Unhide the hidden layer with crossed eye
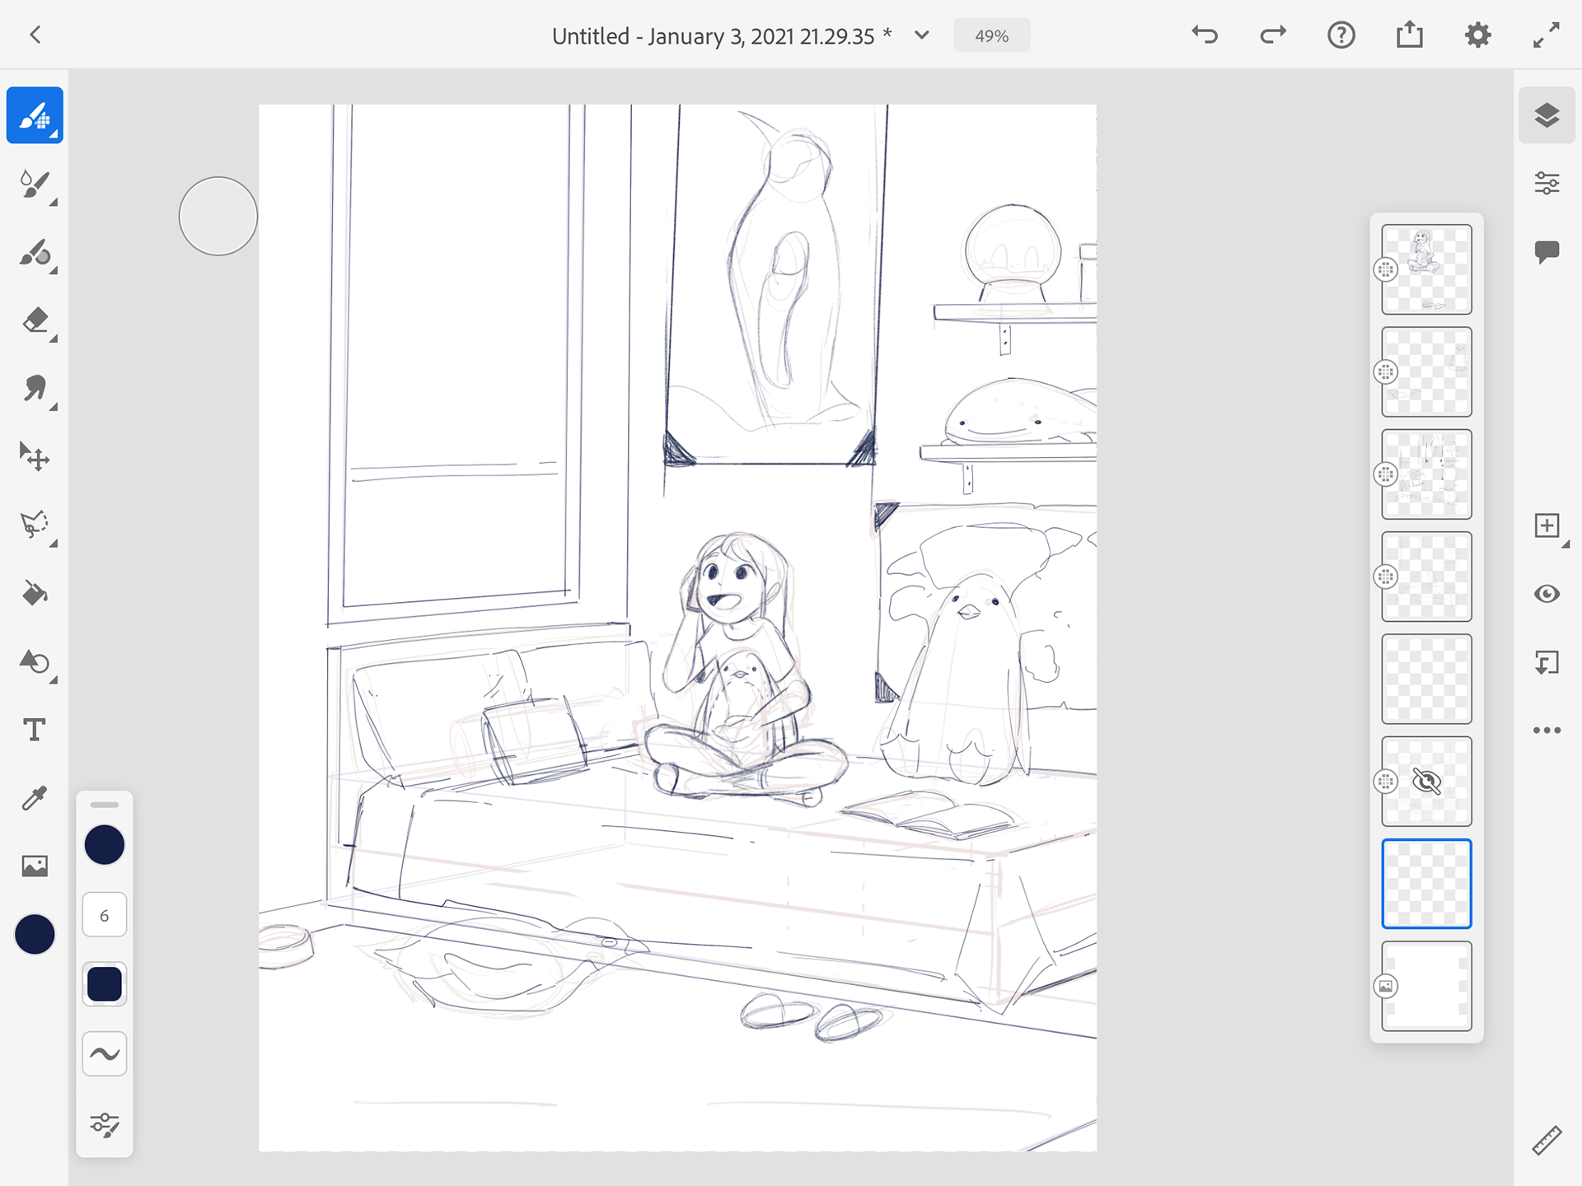 (x=1426, y=781)
